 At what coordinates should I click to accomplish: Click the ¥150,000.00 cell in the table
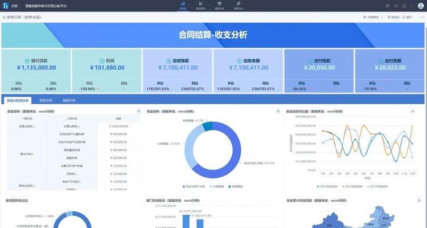coord(119,166)
